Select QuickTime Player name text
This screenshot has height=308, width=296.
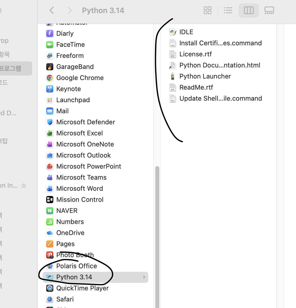[82, 288]
